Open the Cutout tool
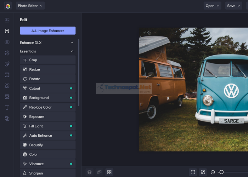248x177 pixels. click(x=47, y=88)
